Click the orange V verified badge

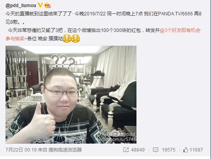tap(40, 5)
